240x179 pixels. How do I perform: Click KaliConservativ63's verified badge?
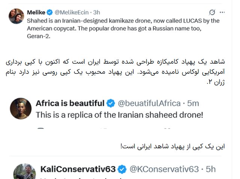pyautogui.click(x=122, y=169)
